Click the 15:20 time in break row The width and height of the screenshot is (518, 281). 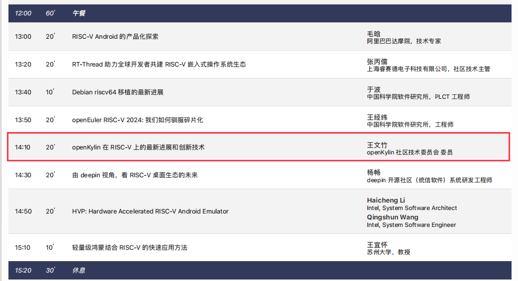click(23, 271)
